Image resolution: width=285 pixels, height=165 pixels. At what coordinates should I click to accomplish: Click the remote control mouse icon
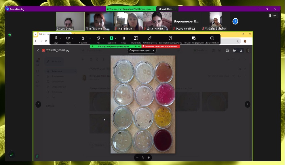point(170,38)
